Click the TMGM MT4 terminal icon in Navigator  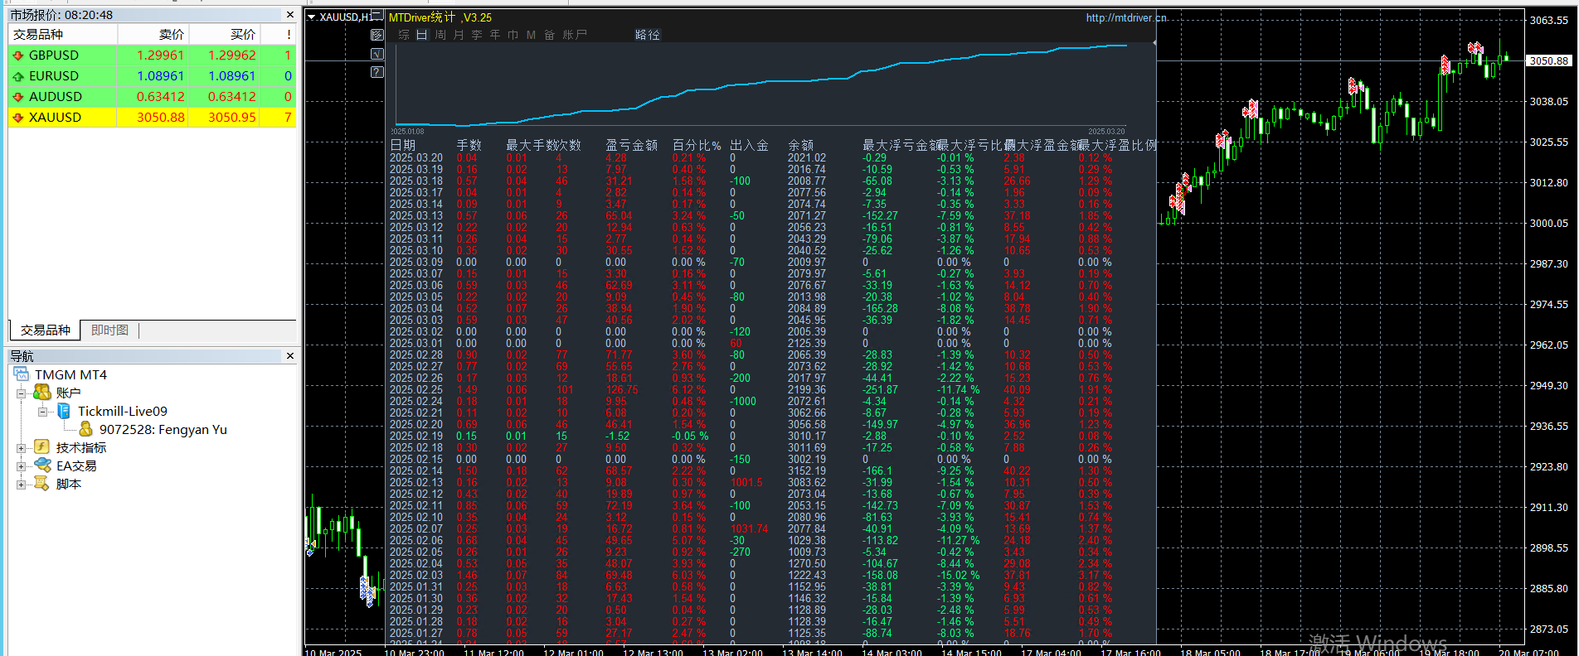(x=22, y=375)
